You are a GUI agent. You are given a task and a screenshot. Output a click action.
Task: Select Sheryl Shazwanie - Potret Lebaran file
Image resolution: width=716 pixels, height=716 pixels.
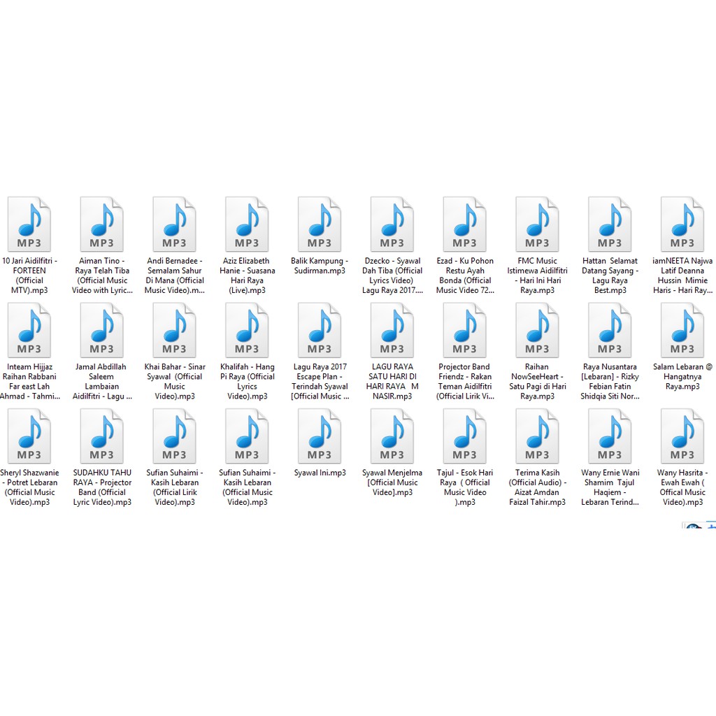pyautogui.click(x=29, y=437)
